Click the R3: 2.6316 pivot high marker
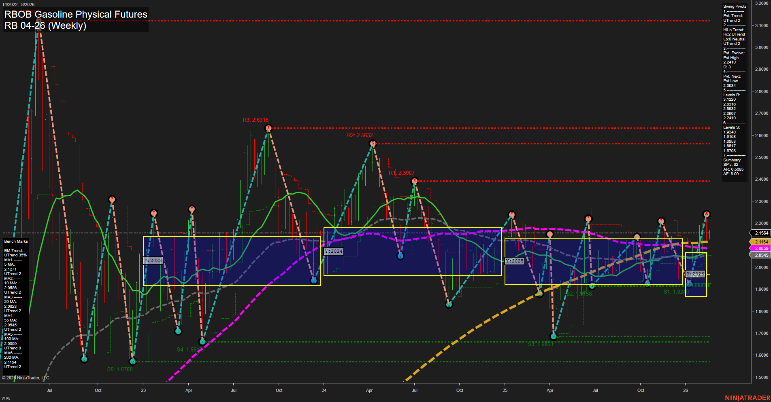The width and height of the screenshot is (771, 402). tap(268, 128)
